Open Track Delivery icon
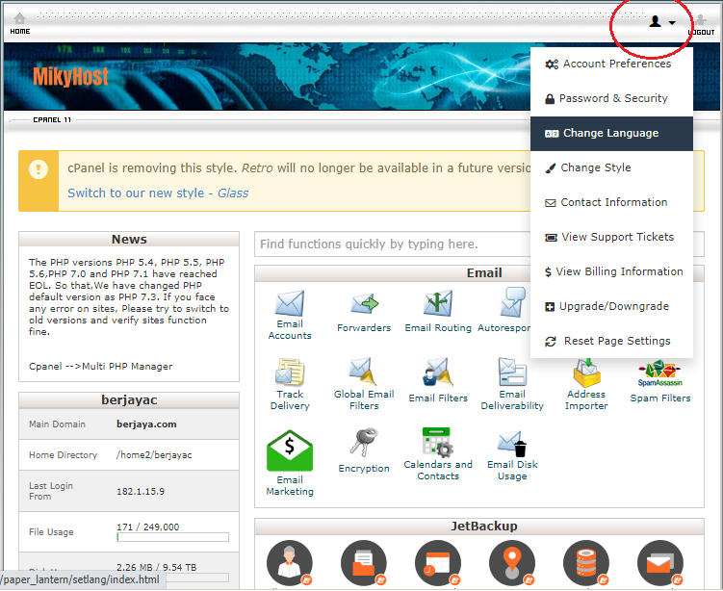This screenshot has width=723, height=591. [290, 373]
